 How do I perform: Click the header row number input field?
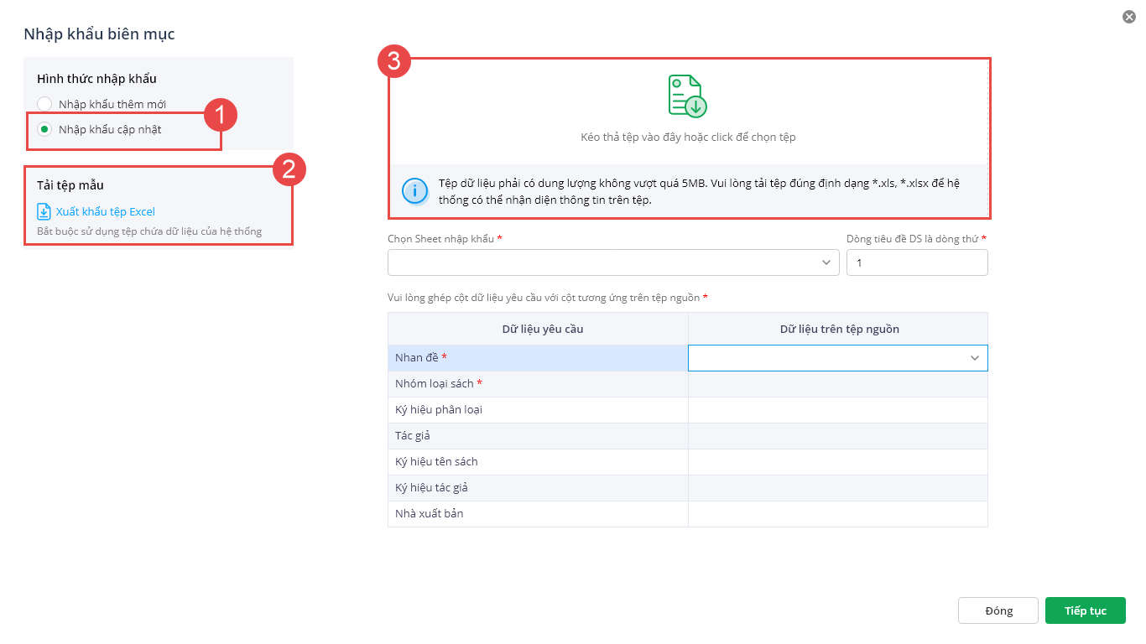point(916,262)
